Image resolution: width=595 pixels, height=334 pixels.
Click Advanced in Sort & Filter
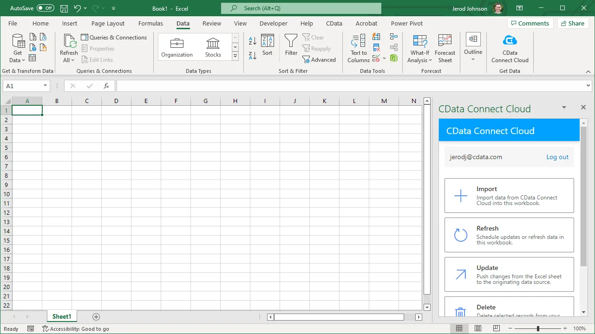(x=320, y=59)
